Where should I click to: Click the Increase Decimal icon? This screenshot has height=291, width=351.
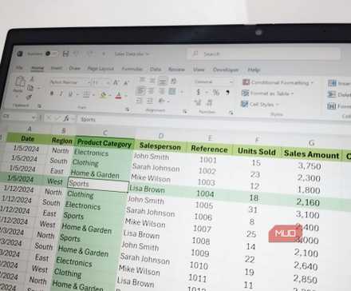198,102
